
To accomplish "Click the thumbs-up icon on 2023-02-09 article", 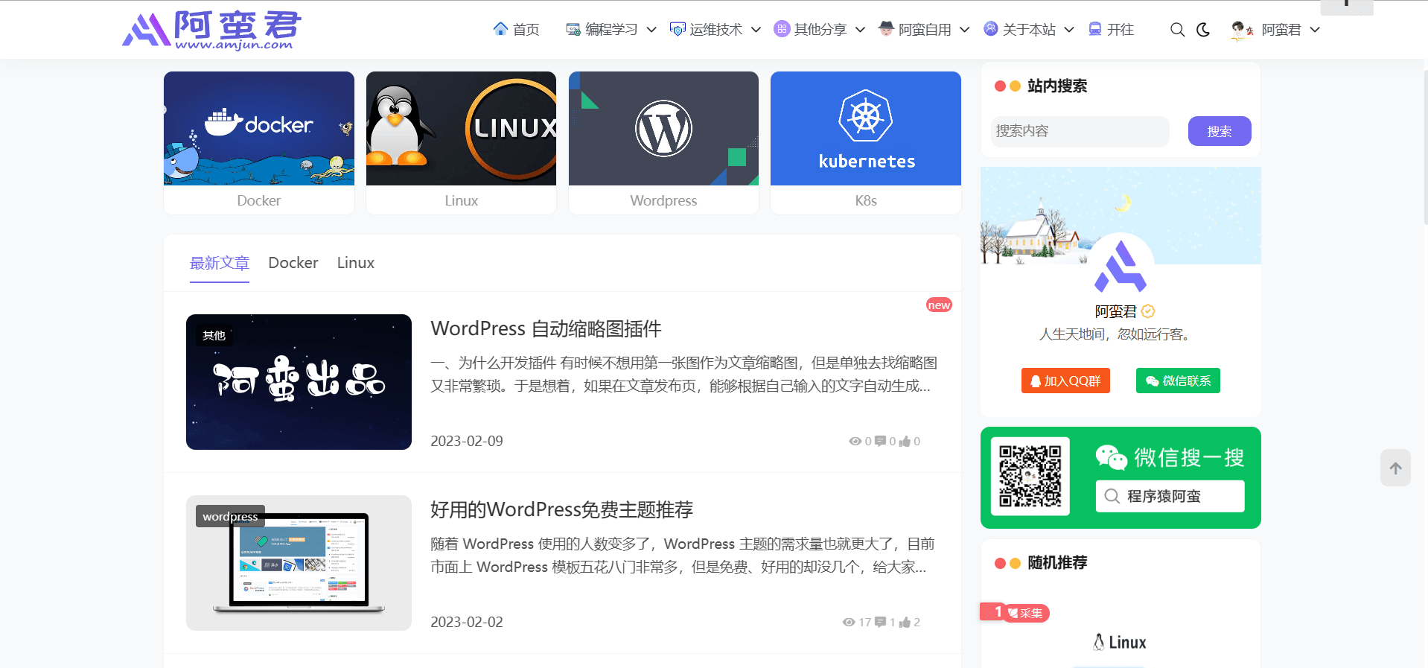I will coord(905,442).
